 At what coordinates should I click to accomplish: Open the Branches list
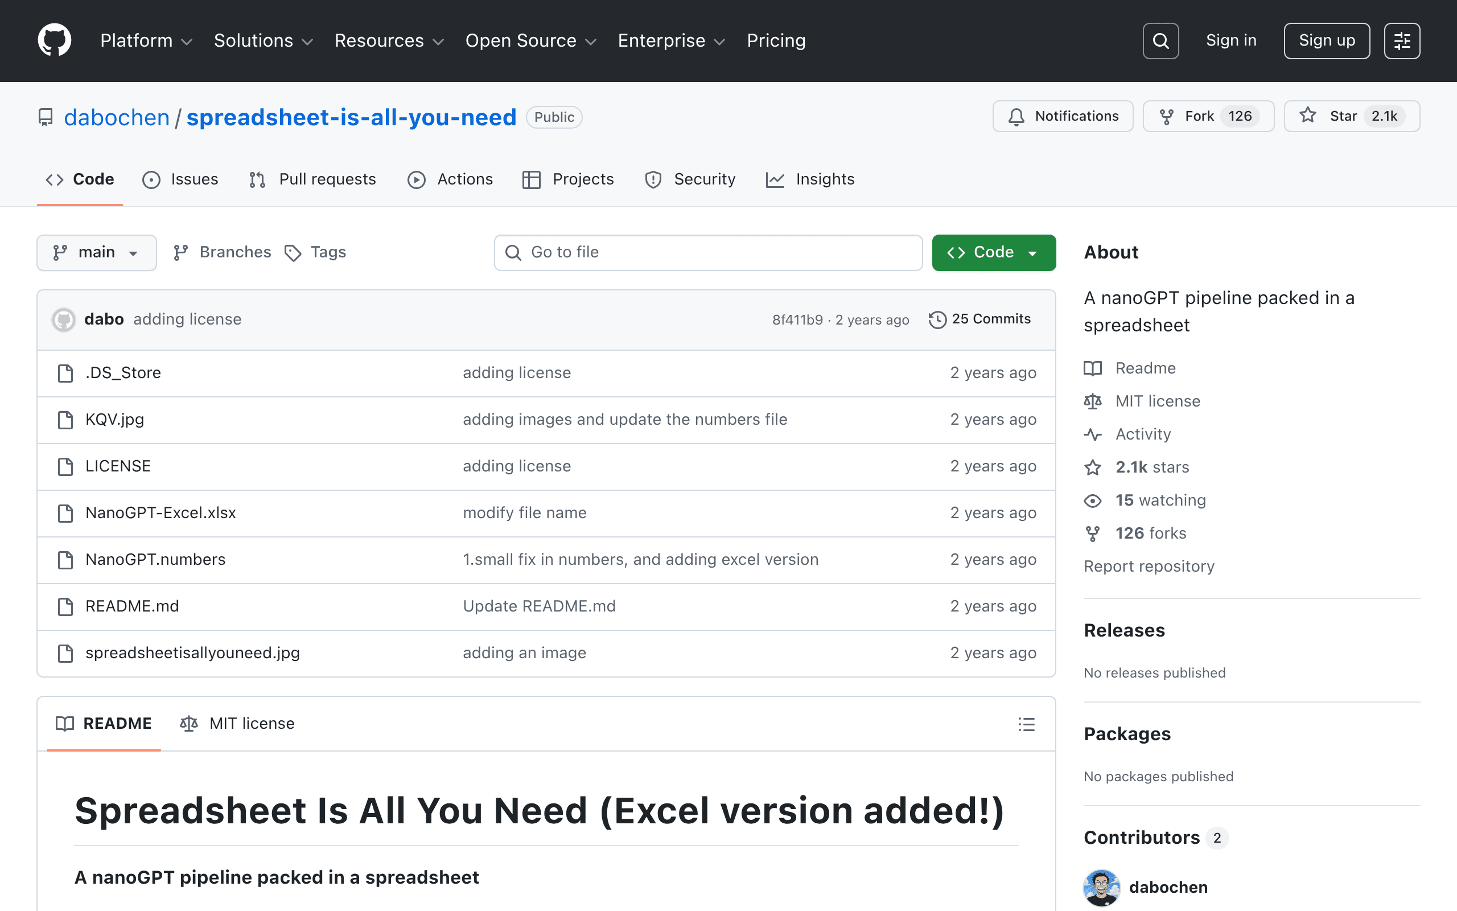221,252
